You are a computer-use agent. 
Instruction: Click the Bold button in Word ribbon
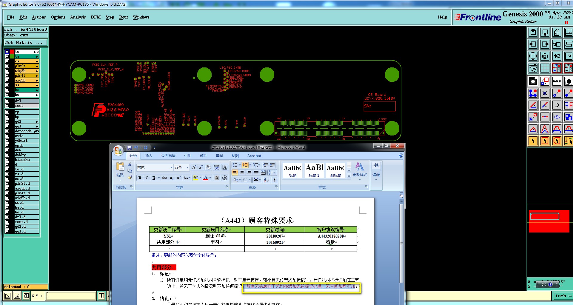click(x=140, y=178)
